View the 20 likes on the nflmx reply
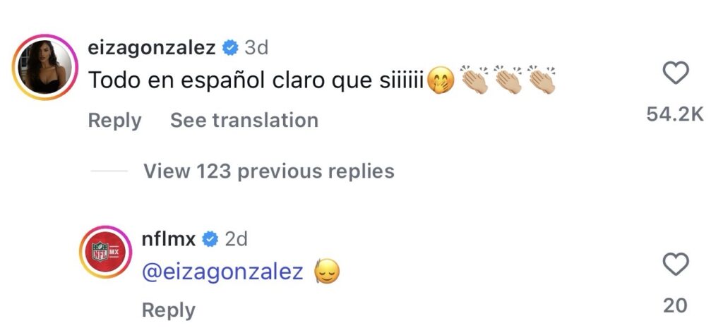 (675, 305)
